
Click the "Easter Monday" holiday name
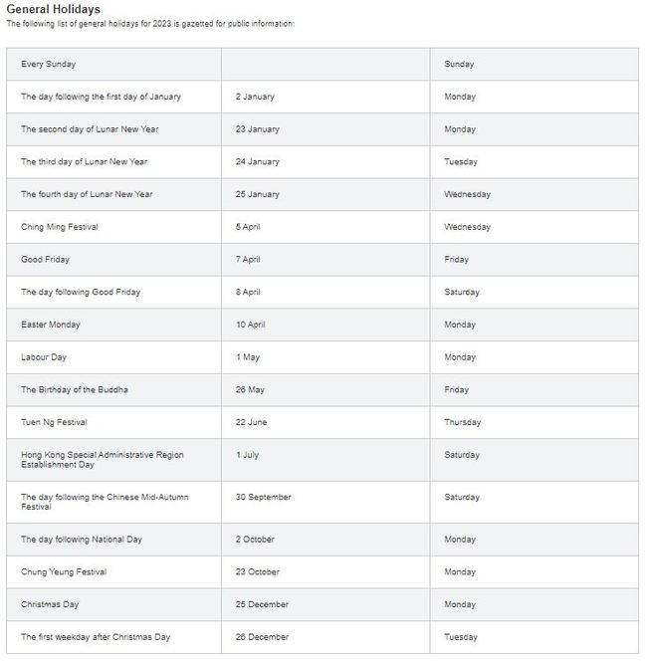coord(51,325)
